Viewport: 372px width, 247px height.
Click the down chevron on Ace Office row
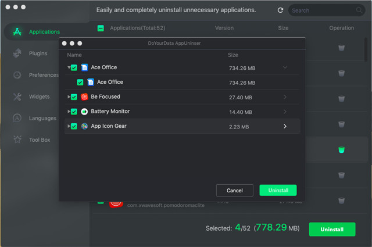285,67
